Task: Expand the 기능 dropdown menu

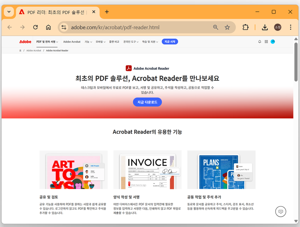Action: [88, 42]
